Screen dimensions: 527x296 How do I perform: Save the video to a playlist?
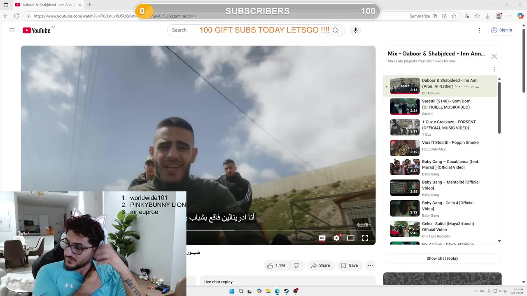[350, 266]
